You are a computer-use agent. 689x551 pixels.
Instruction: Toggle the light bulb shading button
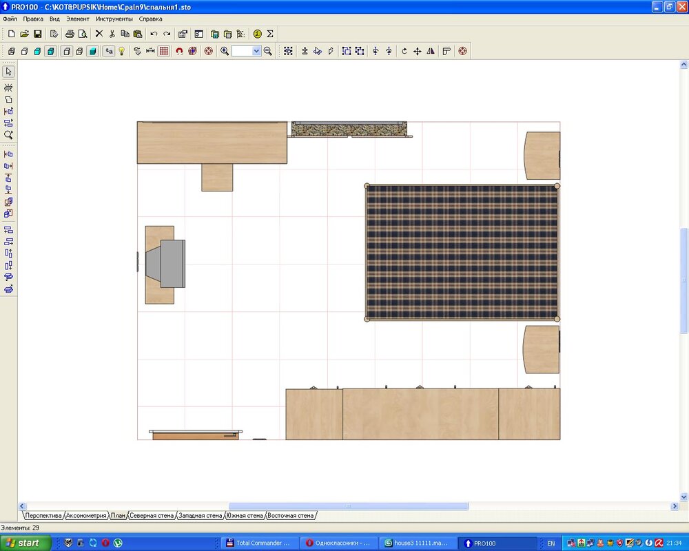(122, 51)
